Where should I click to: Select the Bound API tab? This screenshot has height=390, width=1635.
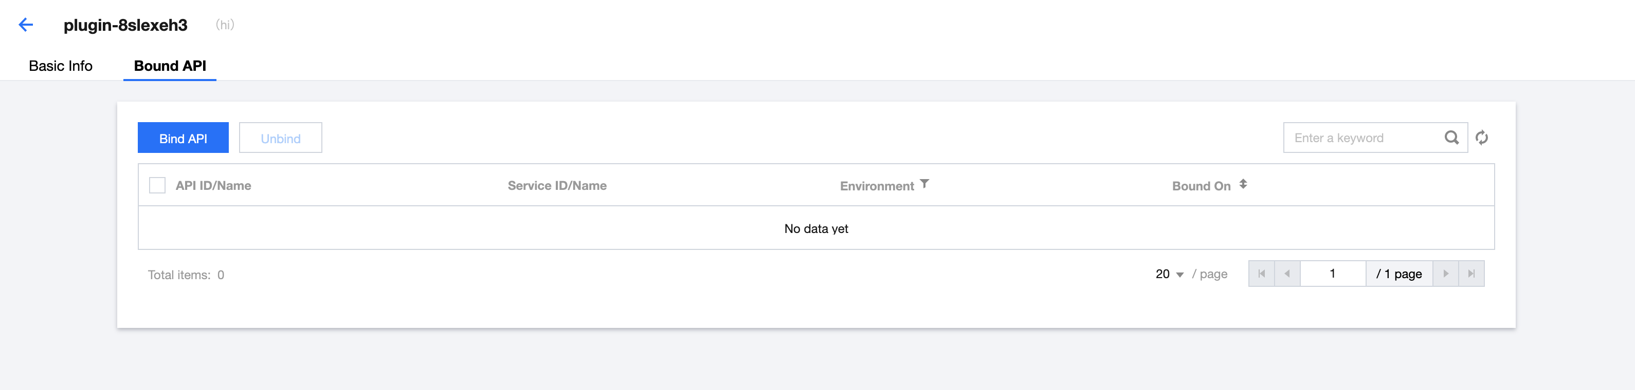click(170, 66)
